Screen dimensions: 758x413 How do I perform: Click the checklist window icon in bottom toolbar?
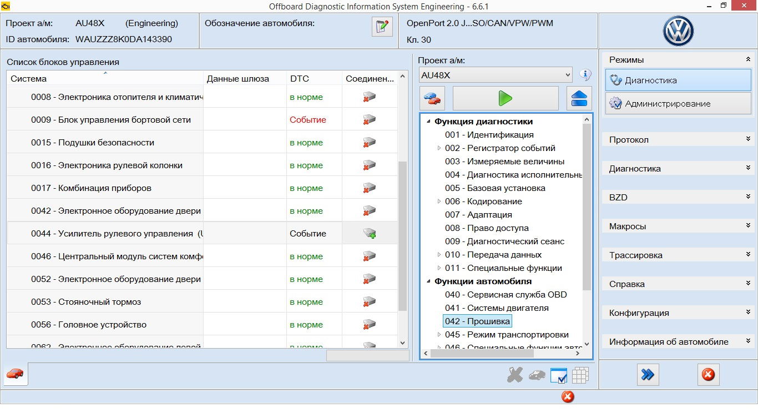(x=558, y=376)
